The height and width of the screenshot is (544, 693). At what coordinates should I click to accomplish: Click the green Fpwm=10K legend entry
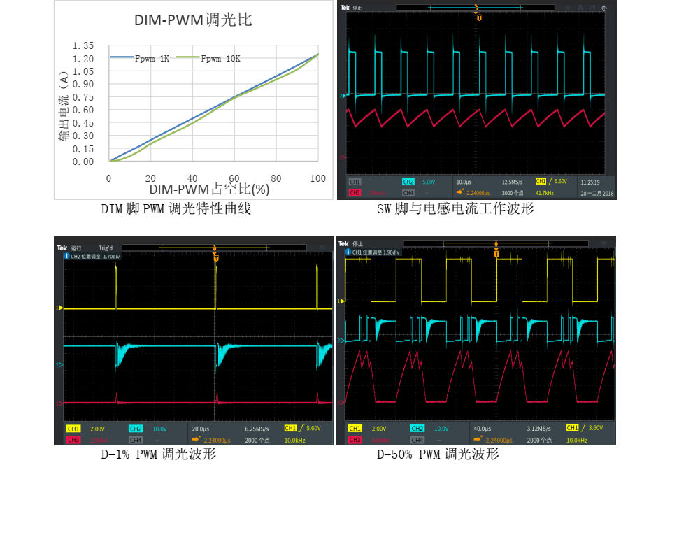(208, 59)
